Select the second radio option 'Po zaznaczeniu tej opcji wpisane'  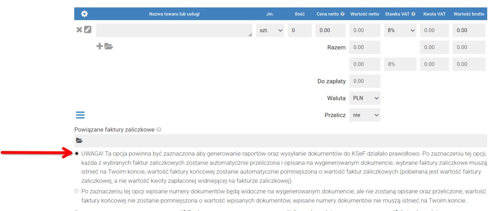pyautogui.click(x=77, y=191)
